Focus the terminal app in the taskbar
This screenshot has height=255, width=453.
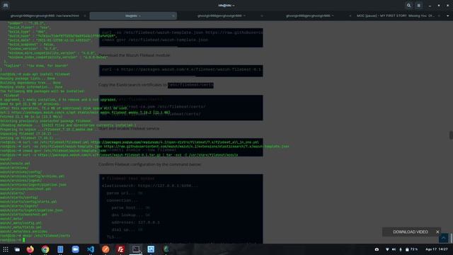tap(136, 249)
